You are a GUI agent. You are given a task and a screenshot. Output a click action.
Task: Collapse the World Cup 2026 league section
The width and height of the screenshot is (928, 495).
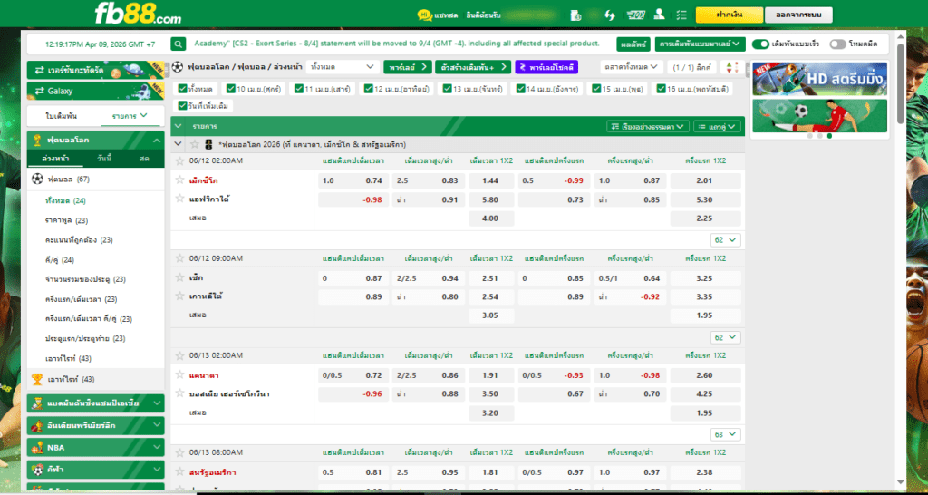click(179, 144)
